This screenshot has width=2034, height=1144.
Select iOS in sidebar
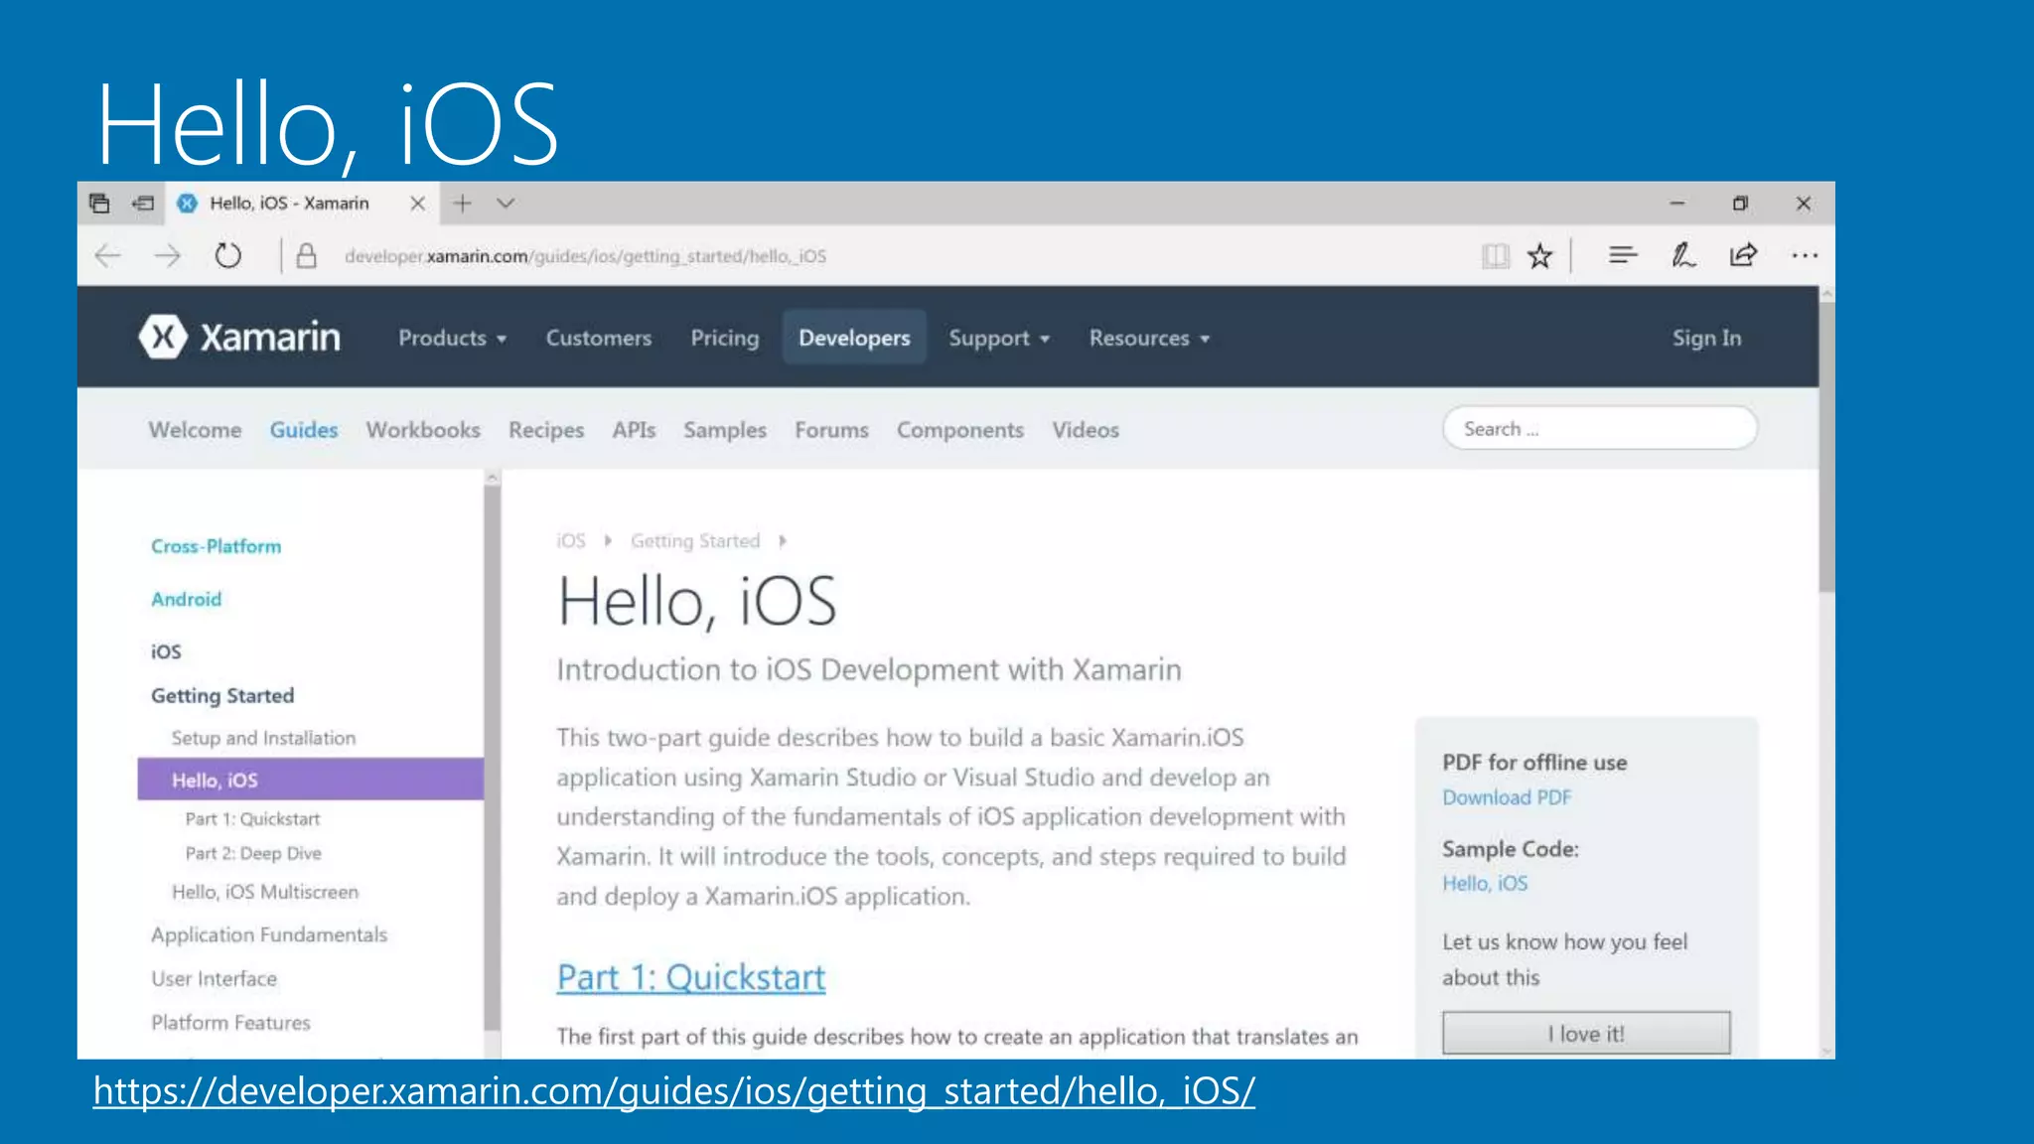click(x=166, y=651)
